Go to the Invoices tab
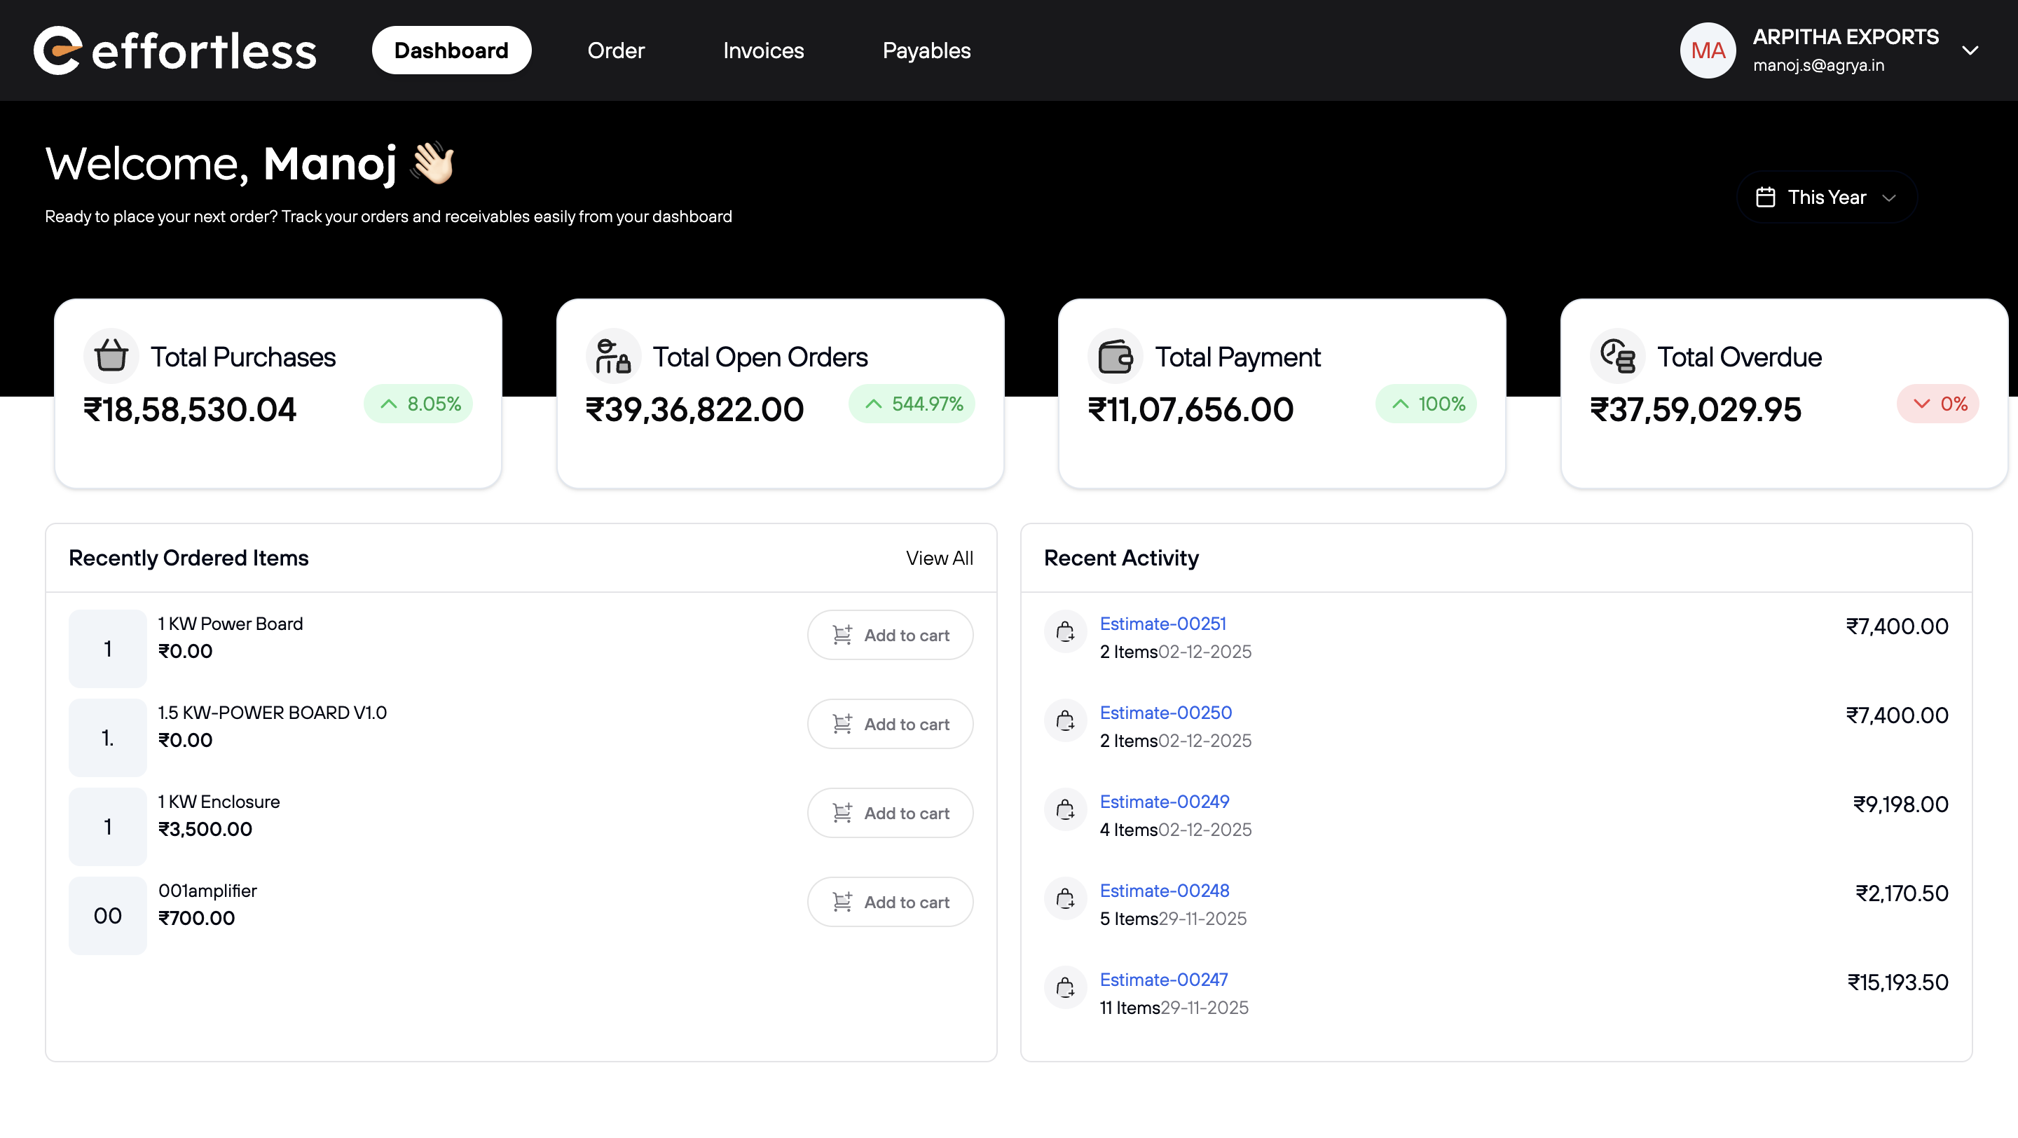 763,50
